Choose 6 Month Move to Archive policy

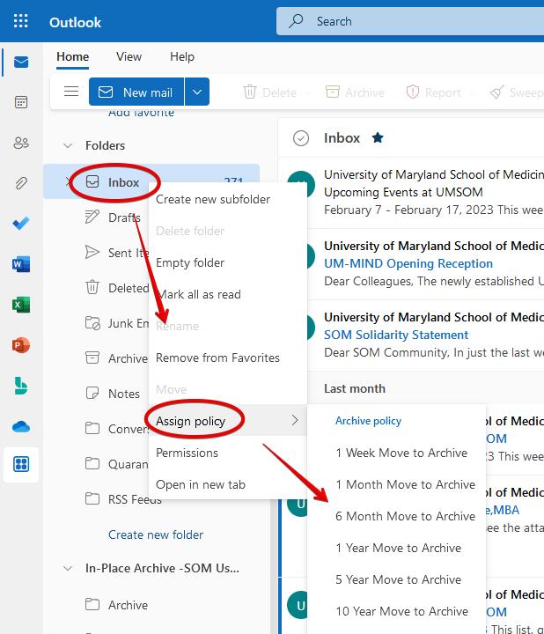tap(405, 516)
